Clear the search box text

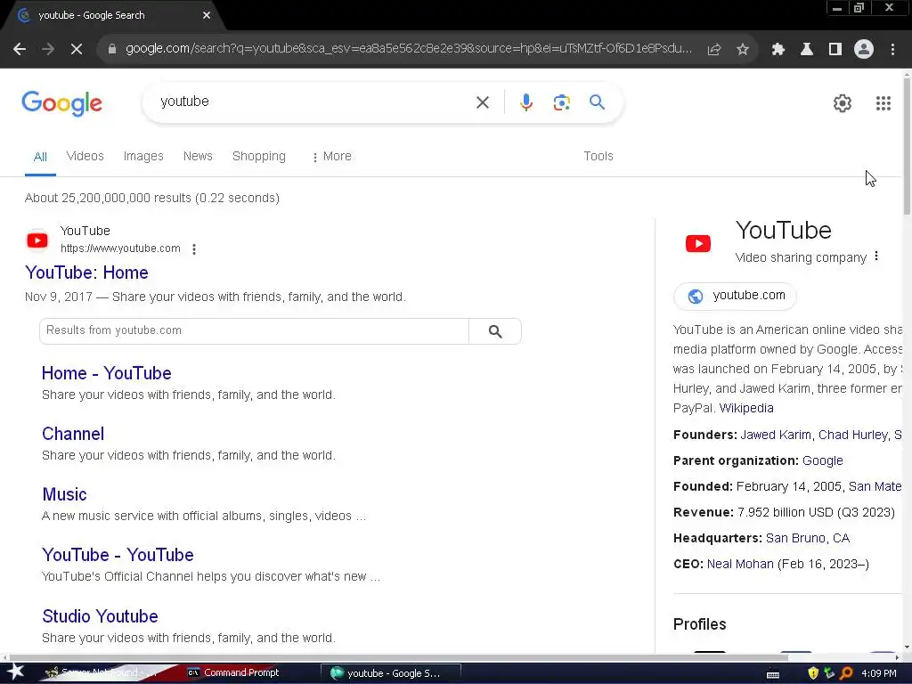(x=482, y=102)
